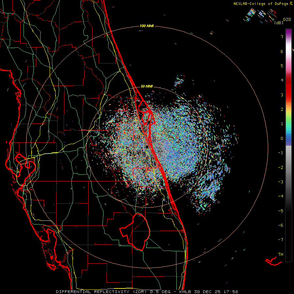Click the -4 tick label on scale
The image size is (294, 294).
(x=281, y=196)
